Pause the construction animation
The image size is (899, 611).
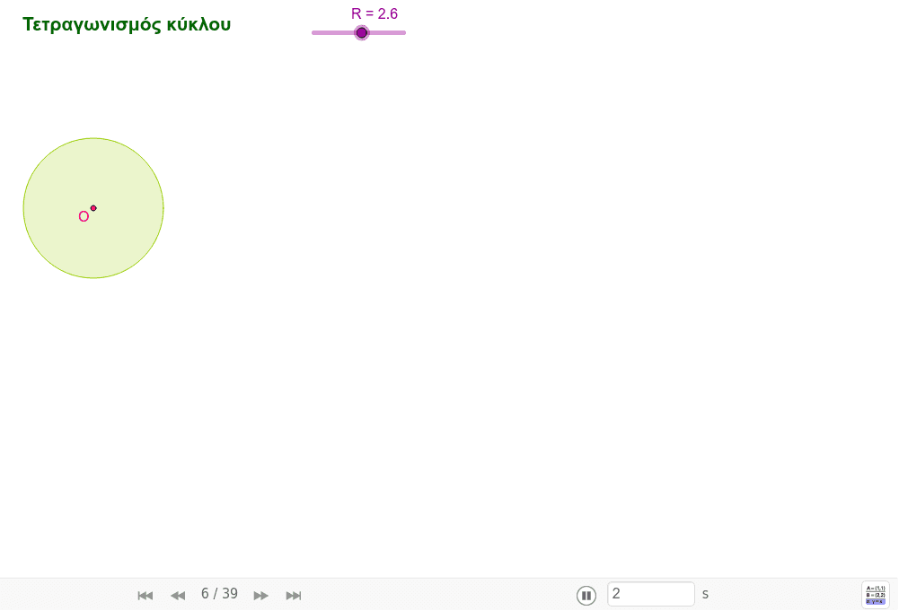pyautogui.click(x=586, y=596)
